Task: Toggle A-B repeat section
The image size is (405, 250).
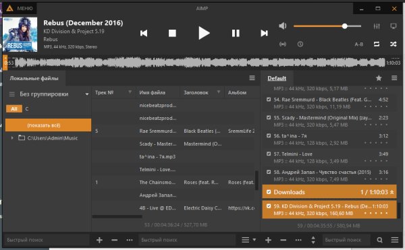Action: point(359,44)
